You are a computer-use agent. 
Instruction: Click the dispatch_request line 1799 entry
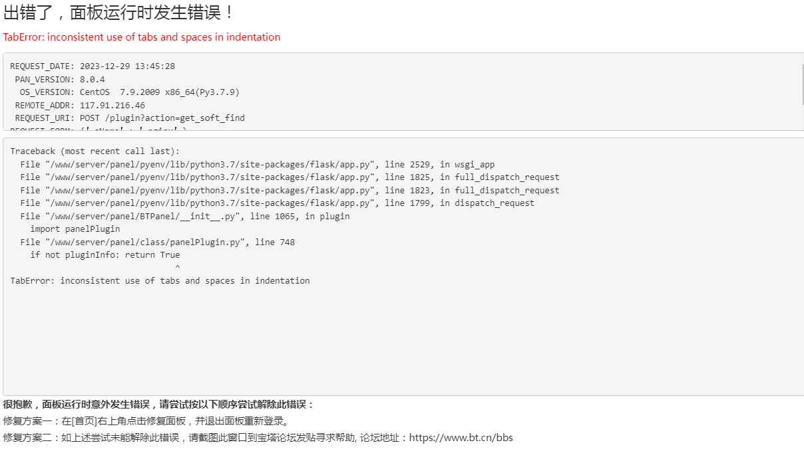278,203
